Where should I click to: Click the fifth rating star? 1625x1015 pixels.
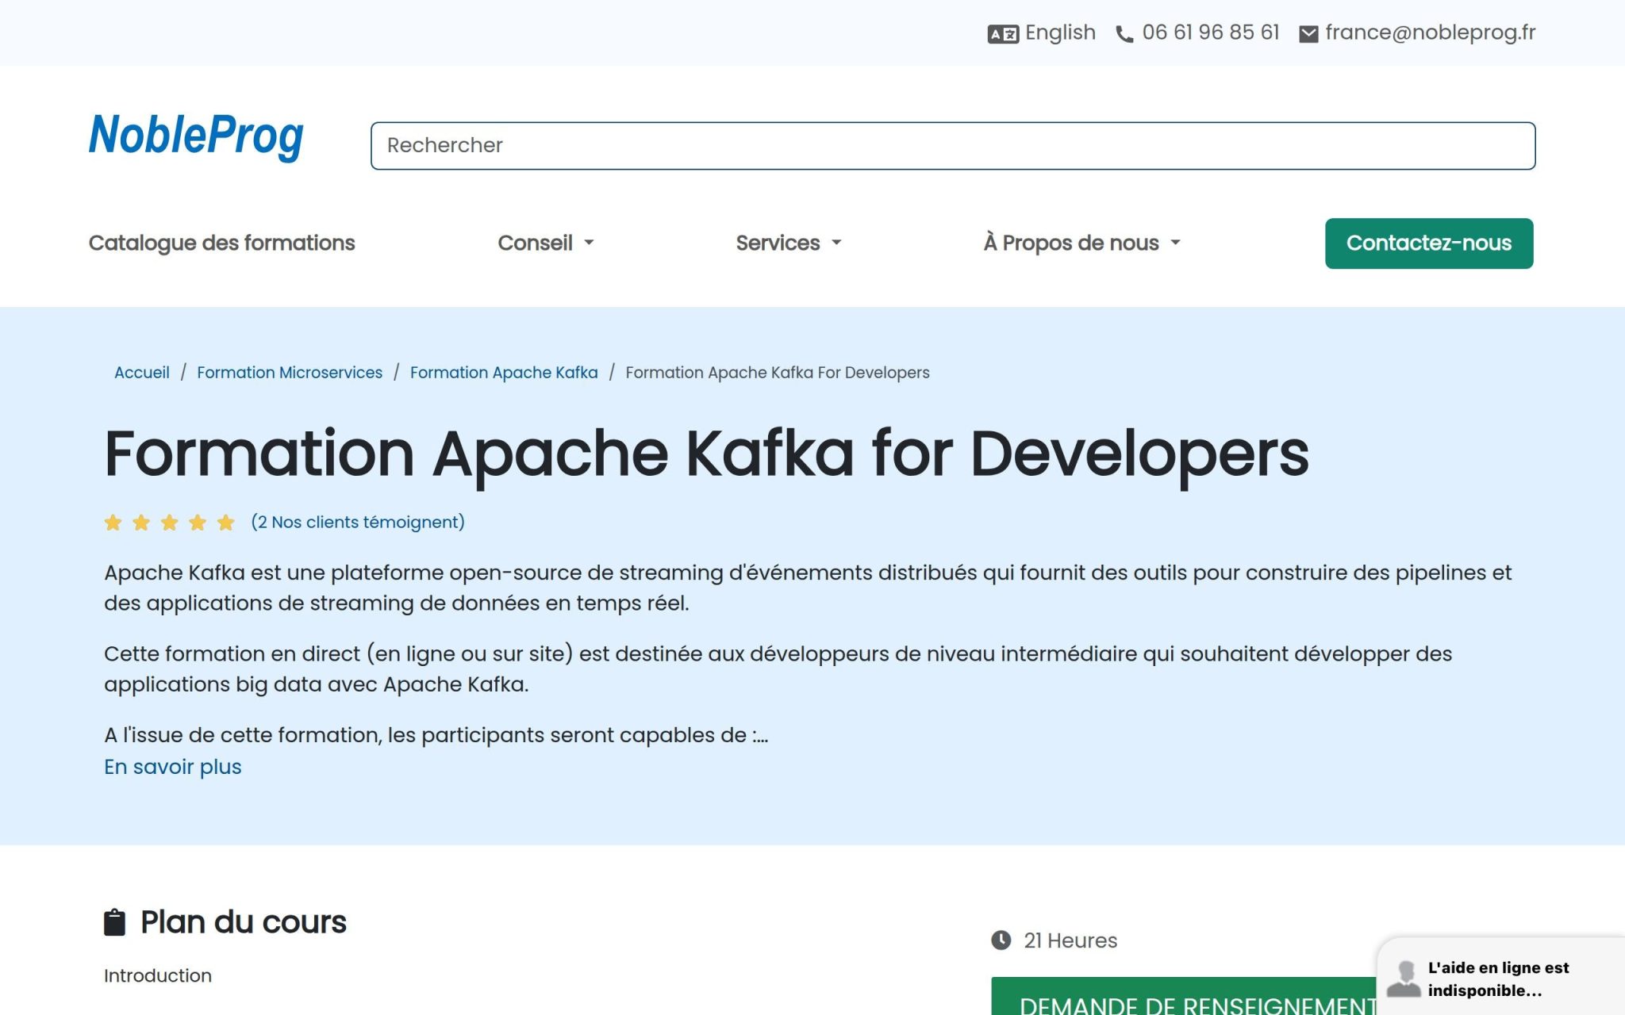[x=226, y=523]
